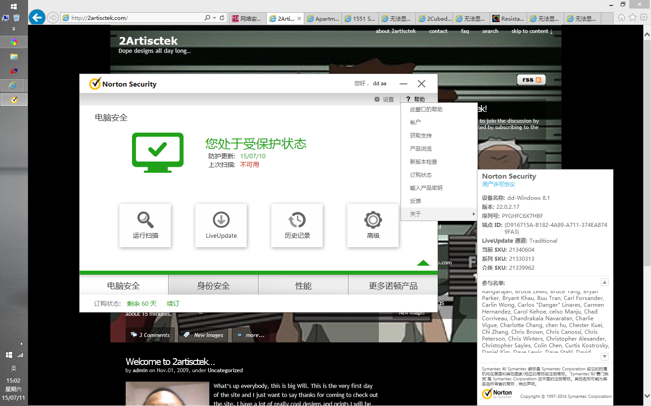Switch to Resista... browser tab
Screen dimensions: 651x406
(x=509, y=18)
